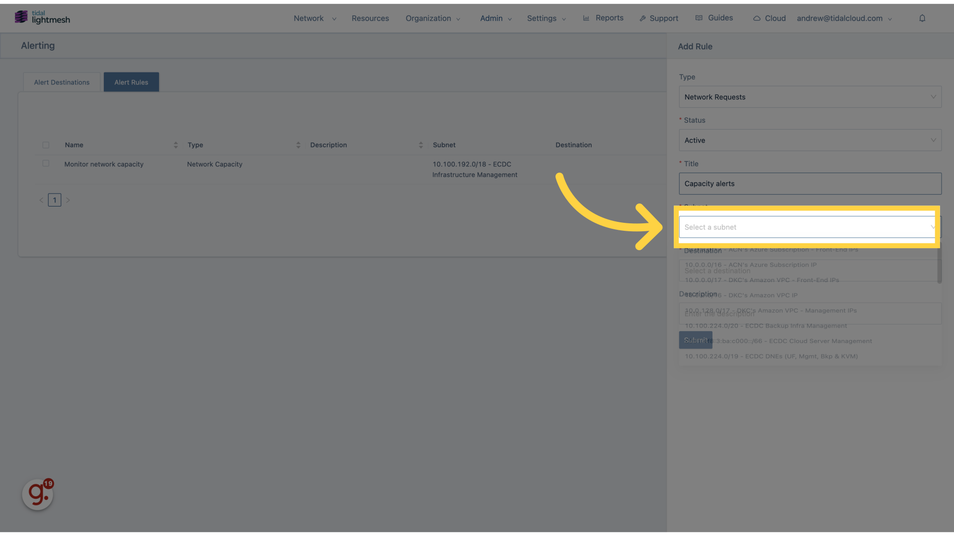Open the Status dropdown showing Active
The image size is (954, 536).
[x=810, y=140]
